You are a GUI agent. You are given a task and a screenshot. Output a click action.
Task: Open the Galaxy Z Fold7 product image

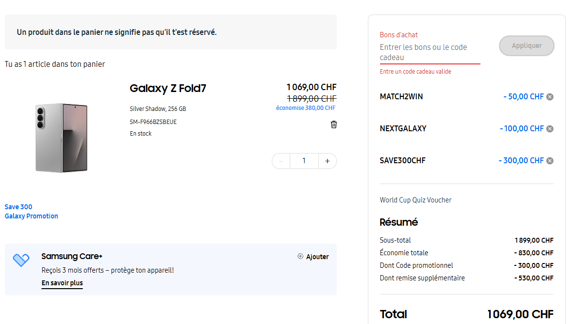point(62,138)
